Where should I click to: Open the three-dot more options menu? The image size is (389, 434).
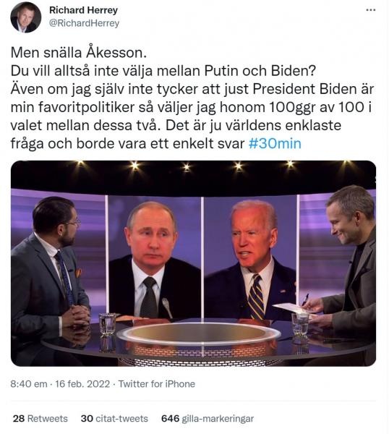tap(370, 10)
